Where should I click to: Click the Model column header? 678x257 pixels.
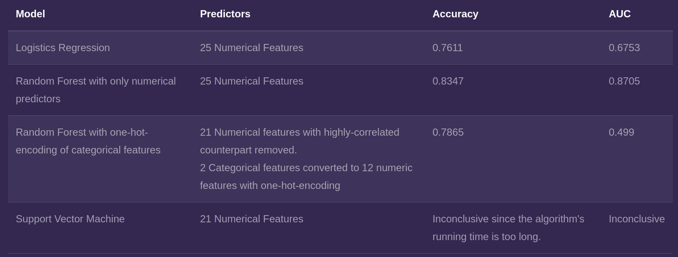click(x=30, y=14)
